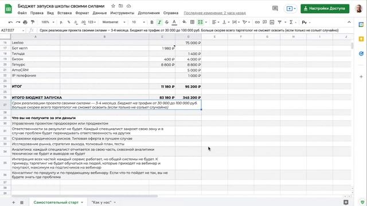
Task: Format as percent
Action: [x=69, y=22]
